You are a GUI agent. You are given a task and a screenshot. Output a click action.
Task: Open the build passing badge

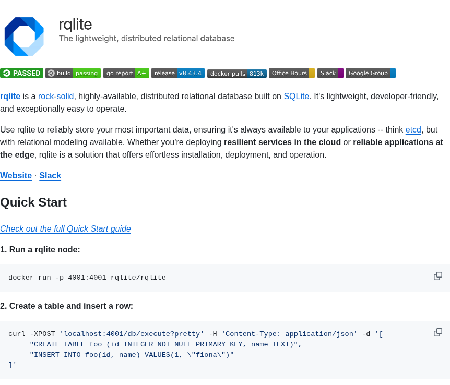point(73,73)
